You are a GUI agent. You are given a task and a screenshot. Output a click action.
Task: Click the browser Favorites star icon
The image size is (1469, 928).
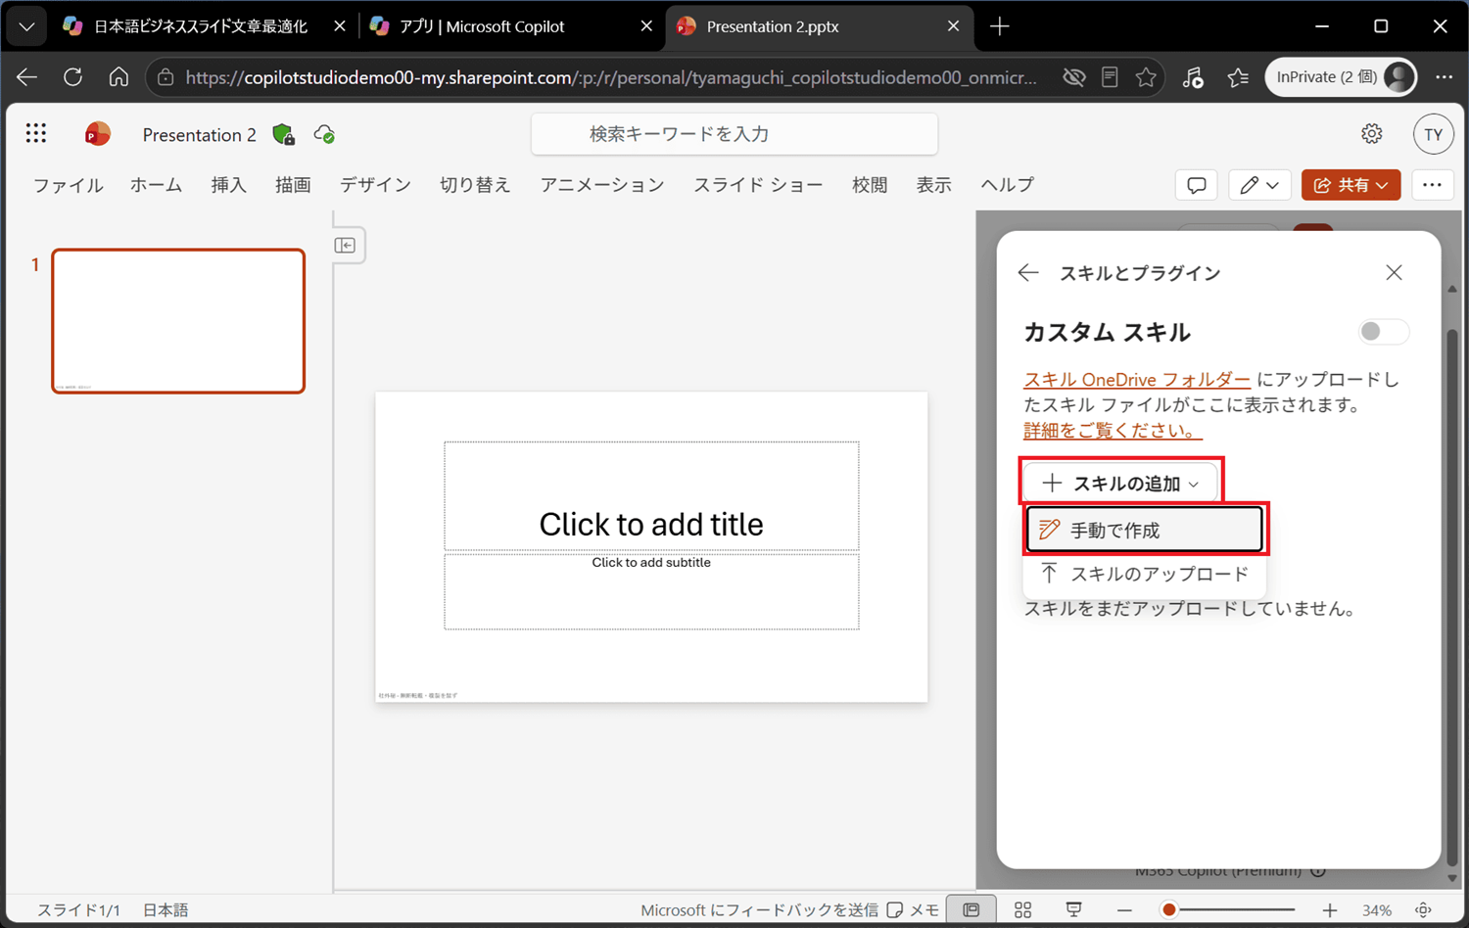pos(1146,77)
